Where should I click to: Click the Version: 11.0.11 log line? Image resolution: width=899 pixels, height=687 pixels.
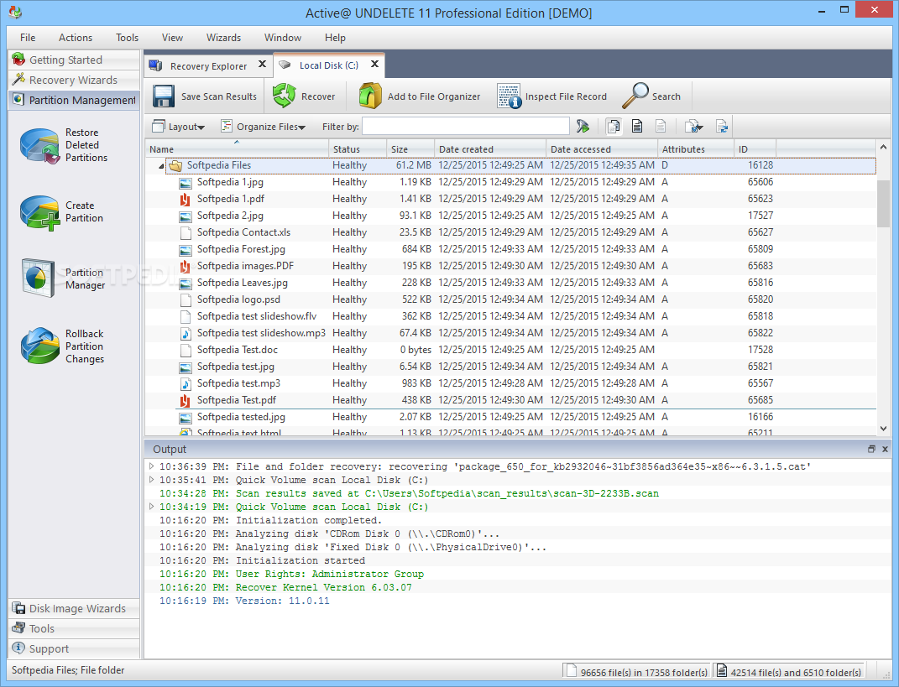click(244, 601)
